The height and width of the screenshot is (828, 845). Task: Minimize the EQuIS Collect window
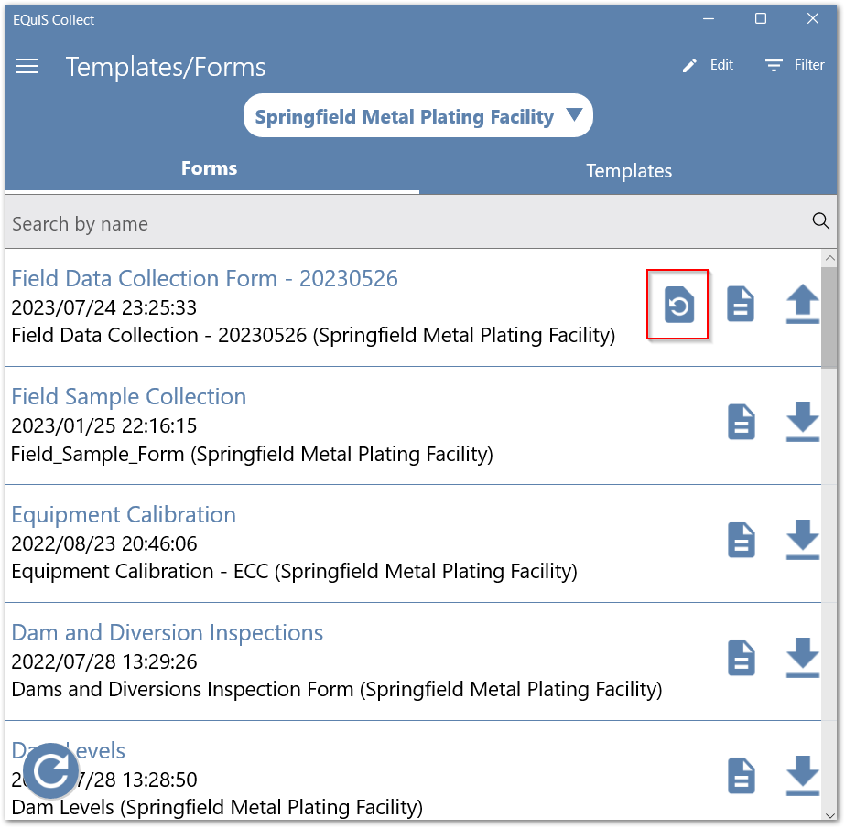click(x=709, y=19)
